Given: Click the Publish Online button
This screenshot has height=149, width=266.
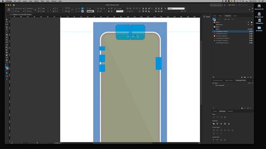Looking at the screenshot, I should (x=216, y=5).
